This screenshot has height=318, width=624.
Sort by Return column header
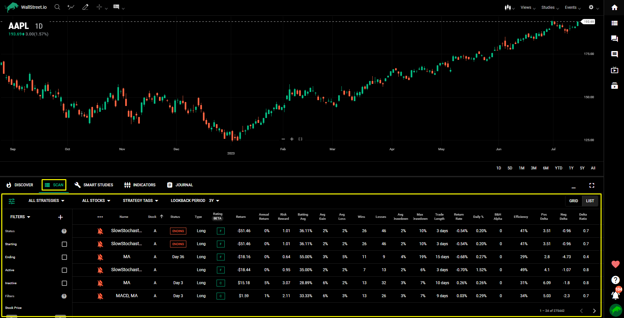(241, 217)
